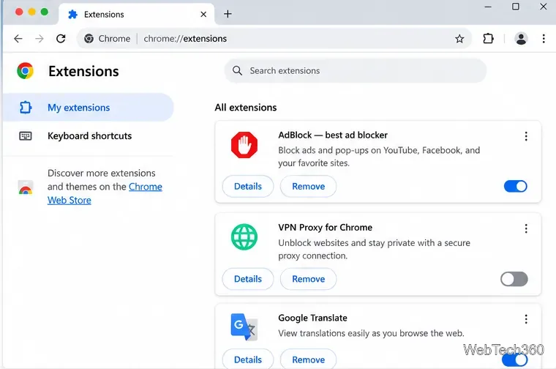
Task: Click AdBlock's 'Block ads and pop-ups' description
Action: tap(379, 157)
